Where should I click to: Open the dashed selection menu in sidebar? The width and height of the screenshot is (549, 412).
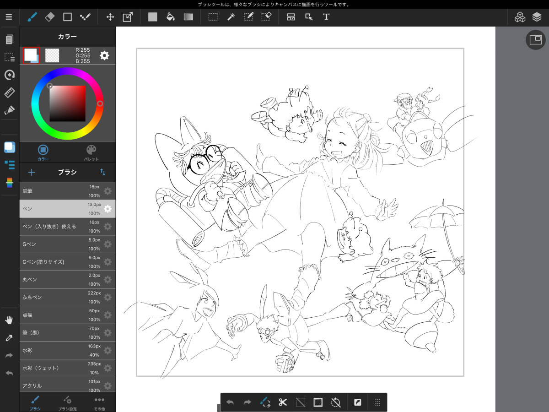point(9,57)
